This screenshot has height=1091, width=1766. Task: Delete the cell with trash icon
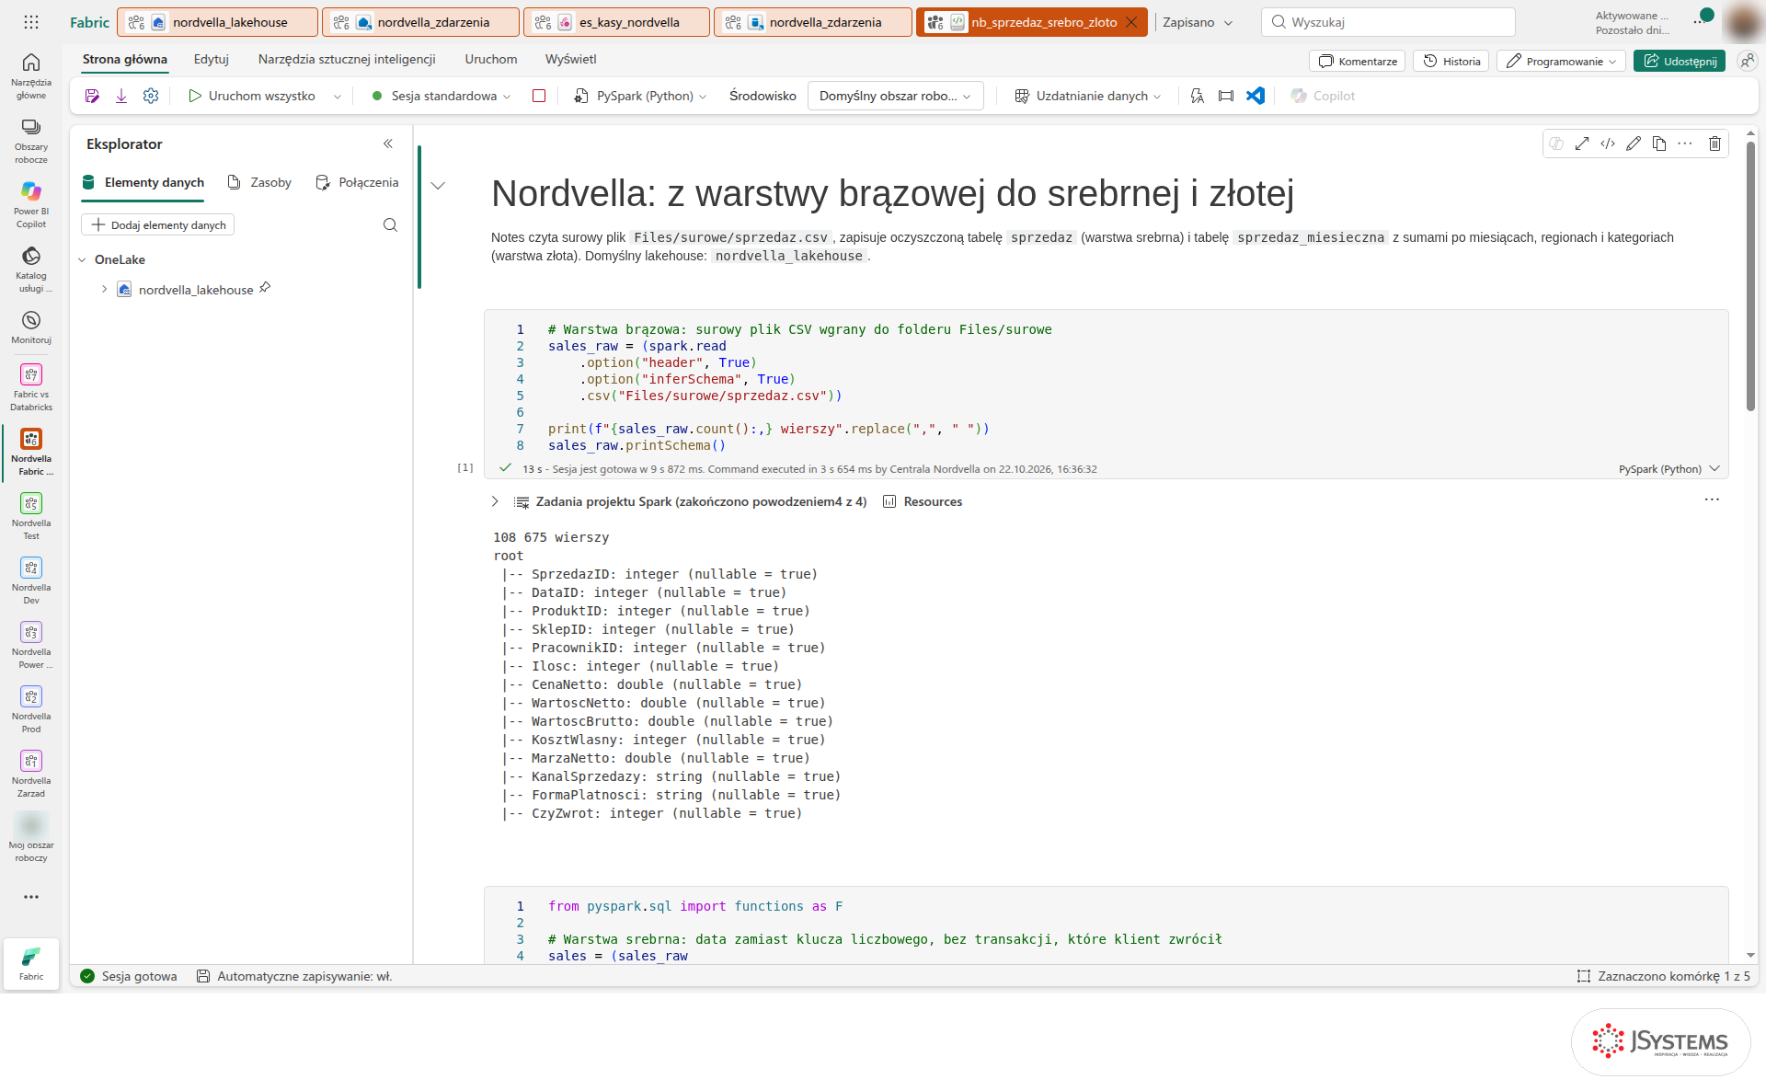(1714, 144)
